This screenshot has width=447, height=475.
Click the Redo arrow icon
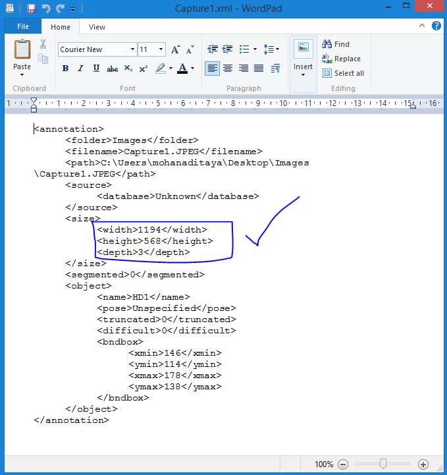coord(60,8)
